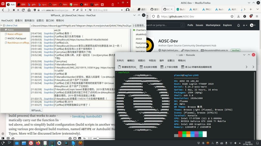Open the Invoking Autobuild3 link
261x146 pixels.
pyautogui.click(x=87, y=116)
